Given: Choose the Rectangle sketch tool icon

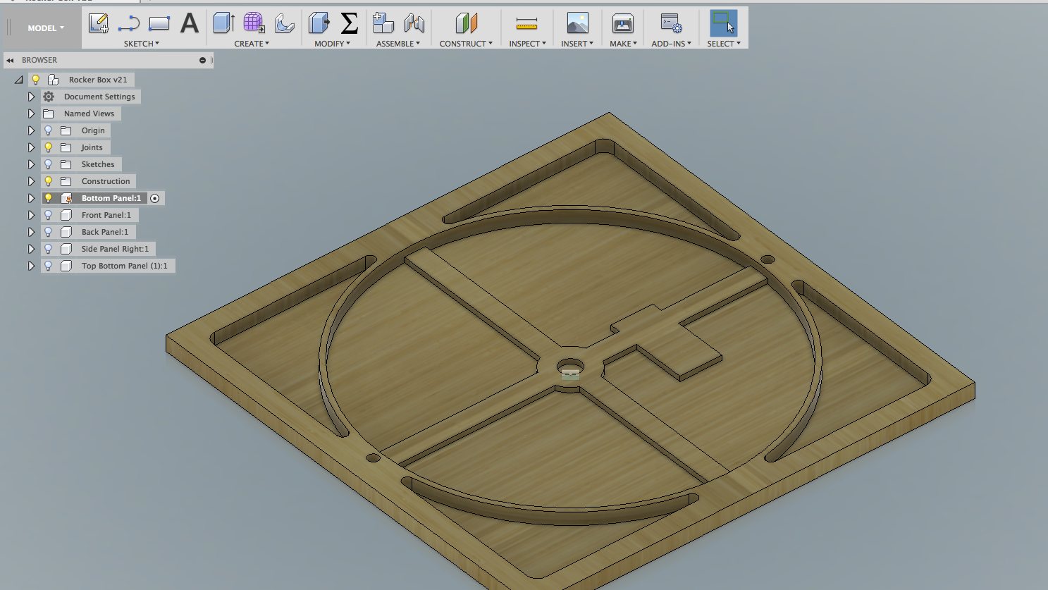Looking at the screenshot, I should 159,23.
